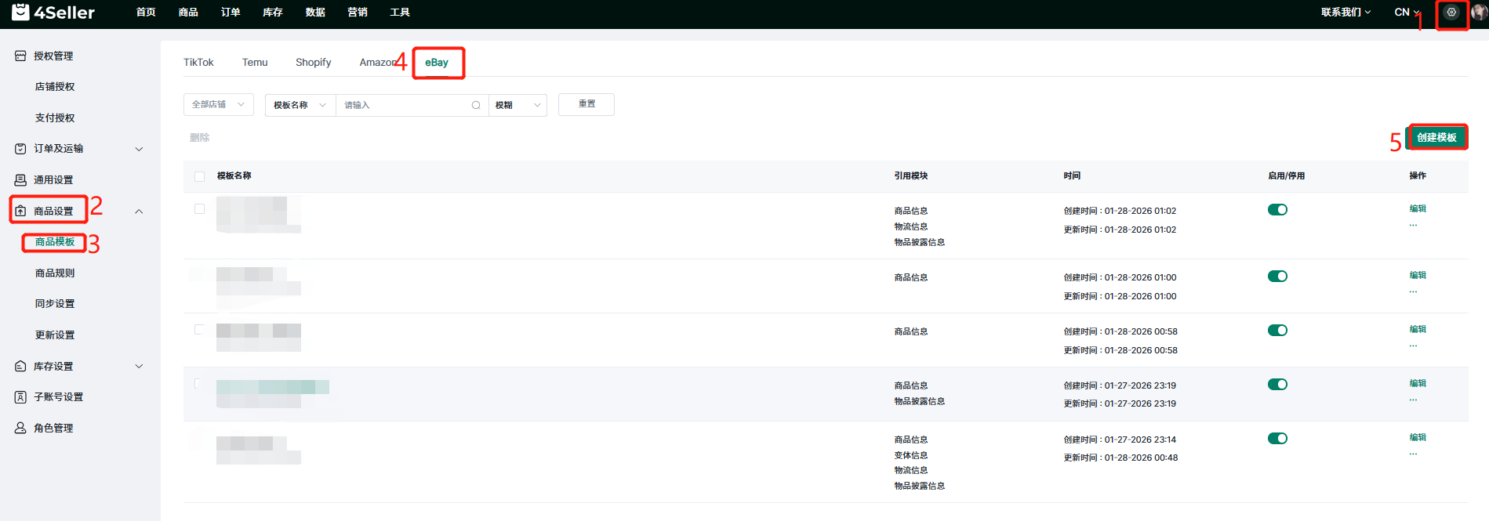1489x521 pixels.
Task: Click the user avatar icon
Action: (1480, 13)
